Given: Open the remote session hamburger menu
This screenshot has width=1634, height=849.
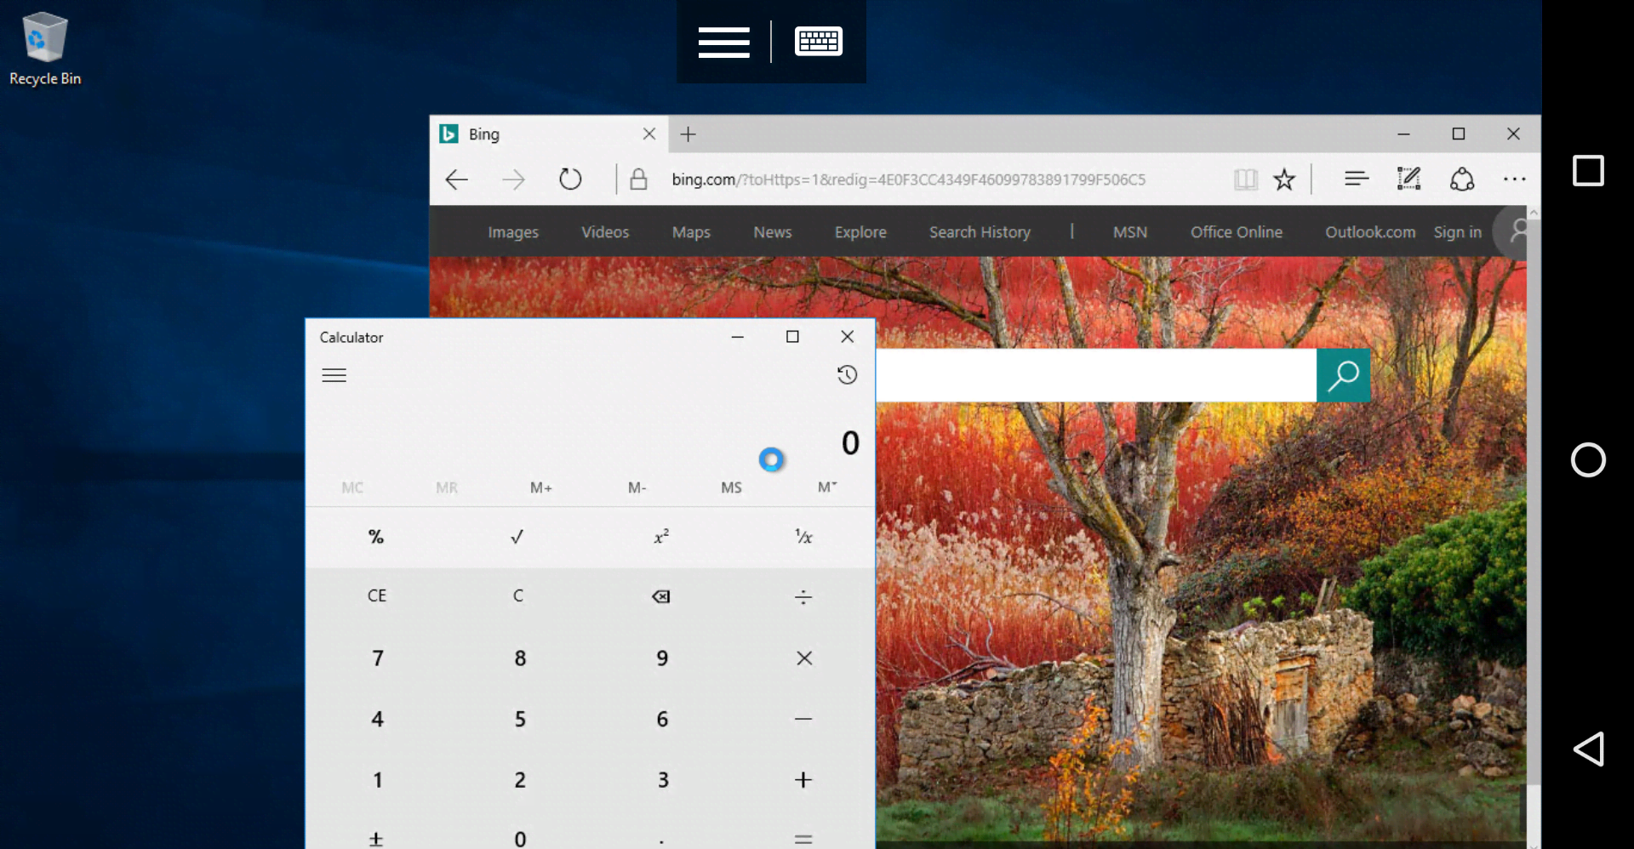Looking at the screenshot, I should click(723, 42).
